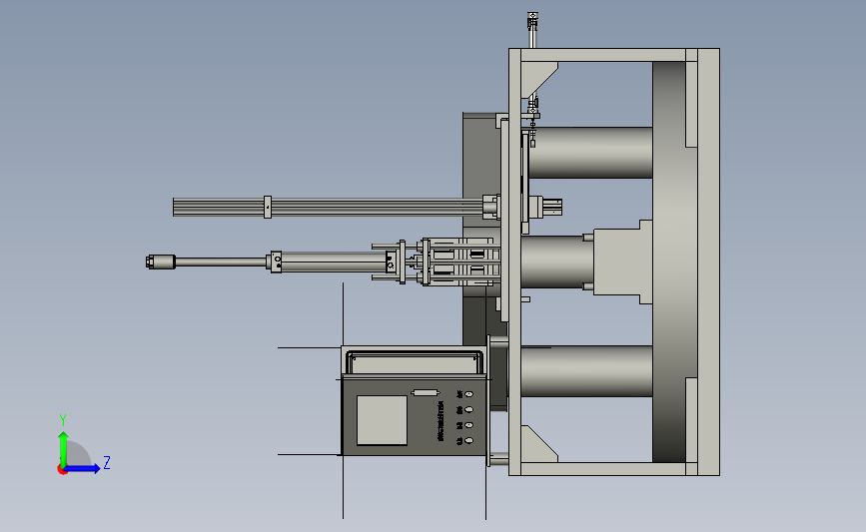The height and width of the screenshot is (532, 866).
Task: Click the blue Z axis arrow of the triad
Action: [83, 469]
